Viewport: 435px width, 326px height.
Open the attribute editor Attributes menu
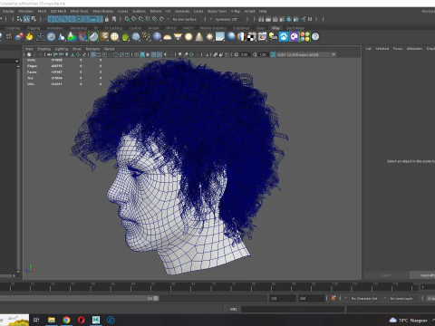coord(414,48)
